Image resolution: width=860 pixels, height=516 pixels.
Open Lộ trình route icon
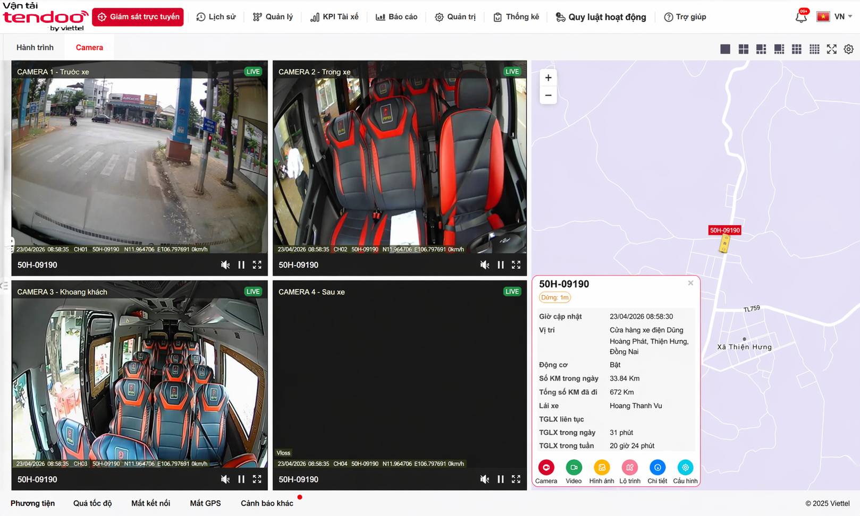630,468
